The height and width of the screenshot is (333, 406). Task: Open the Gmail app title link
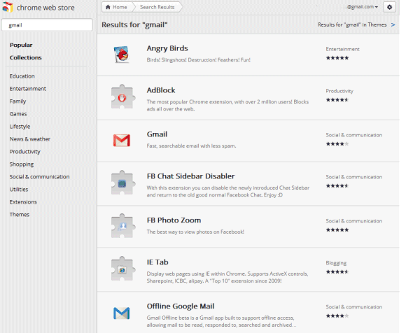157,134
